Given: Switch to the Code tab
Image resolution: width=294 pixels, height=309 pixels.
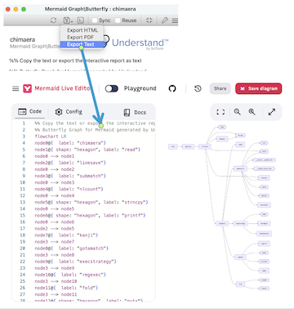Looking at the screenshot, I should coord(30,111).
